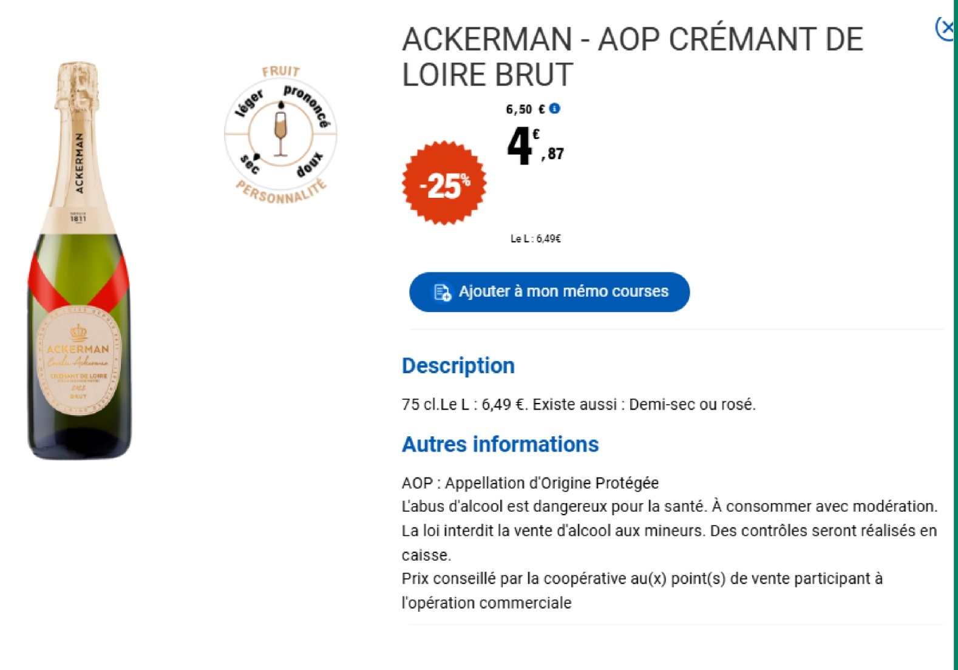This screenshot has height=670, width=958.
Task: Click the 'léger' label on the taste wheel
Action: click(250, 102)
